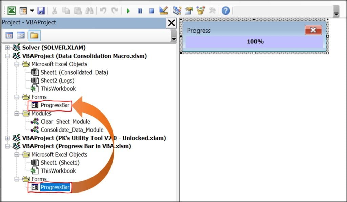Click the View Object button in the Project pane
The height and width of the screenshot is (202, 347).
pos(21,35)
